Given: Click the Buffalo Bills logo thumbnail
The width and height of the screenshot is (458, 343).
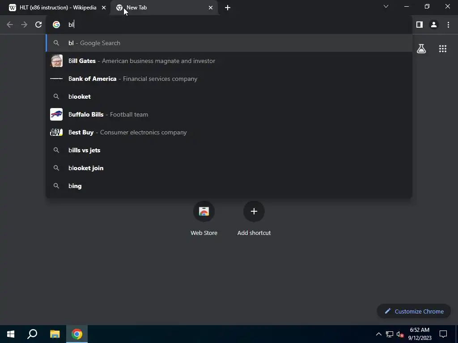Looking at the screenshot, I should pyautogui.click(x=56, y=114).
